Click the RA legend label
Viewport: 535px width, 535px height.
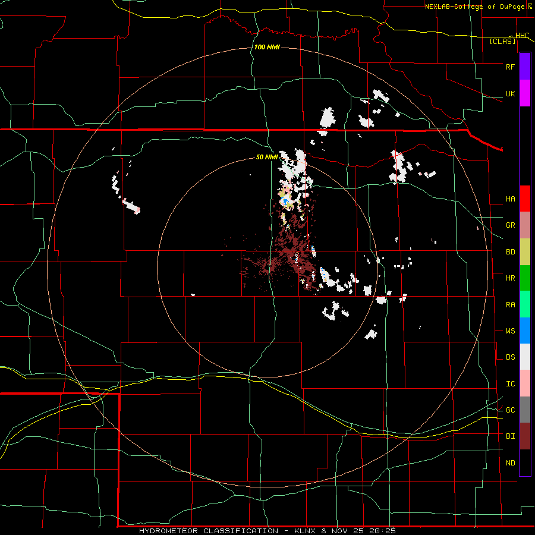tap(510, 305)
